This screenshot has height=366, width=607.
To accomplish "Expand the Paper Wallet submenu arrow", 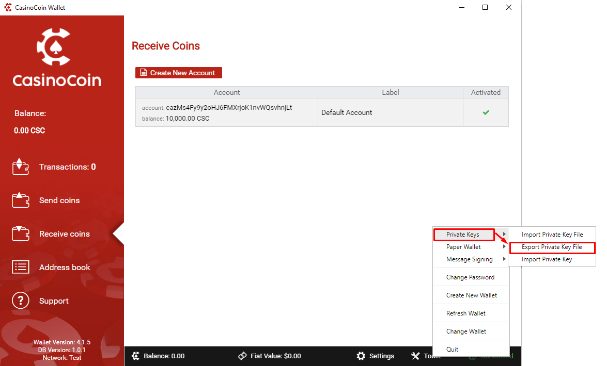I will coord(504,246).
